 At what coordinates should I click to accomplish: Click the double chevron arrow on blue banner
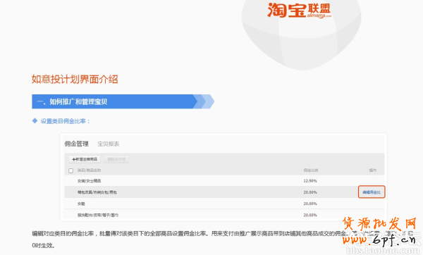(204, 101)
